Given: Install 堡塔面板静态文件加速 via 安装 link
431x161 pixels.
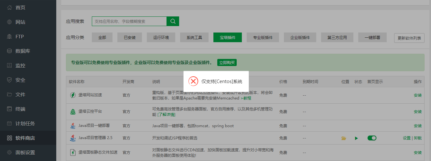Looking at the screenshot, I should [418, 153].
